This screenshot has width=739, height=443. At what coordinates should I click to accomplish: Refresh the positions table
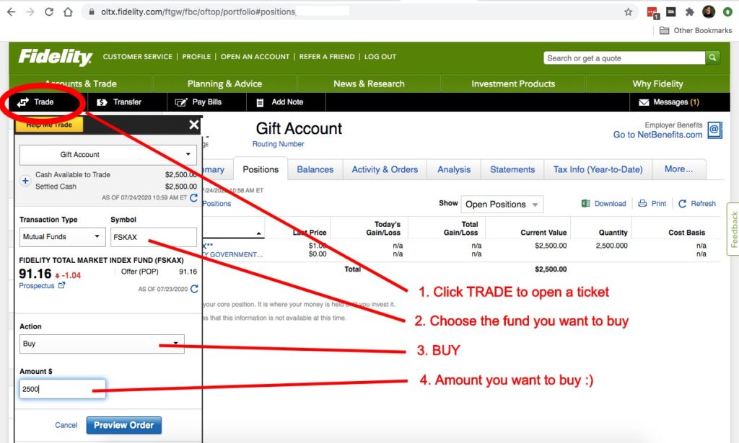pyautogui.click(x=682, y=204)
